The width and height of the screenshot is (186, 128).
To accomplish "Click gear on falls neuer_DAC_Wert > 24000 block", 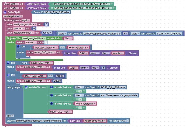I will click(x=8, y=75).
